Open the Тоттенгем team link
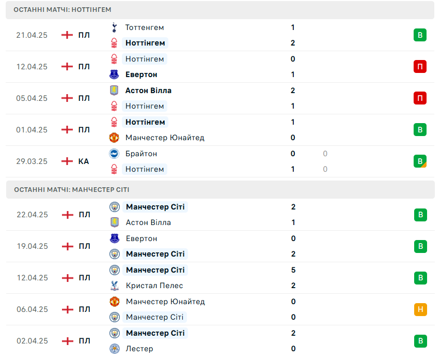This screenshot has width=441, height=359. 145,27
